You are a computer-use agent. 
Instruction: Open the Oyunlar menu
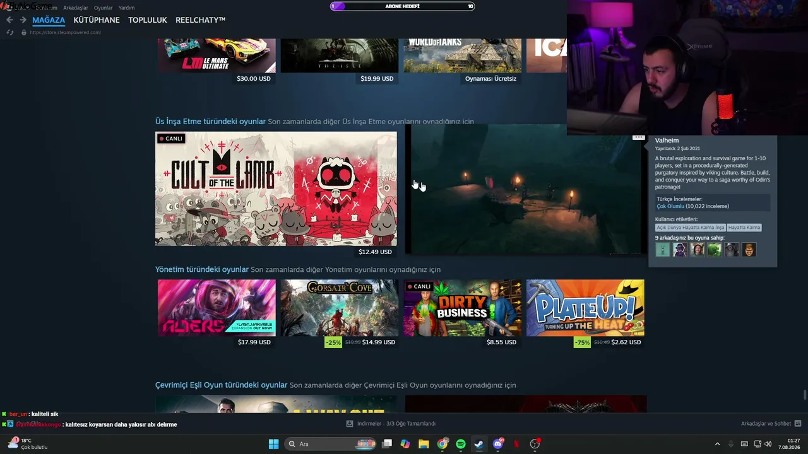tap(104, 8)
